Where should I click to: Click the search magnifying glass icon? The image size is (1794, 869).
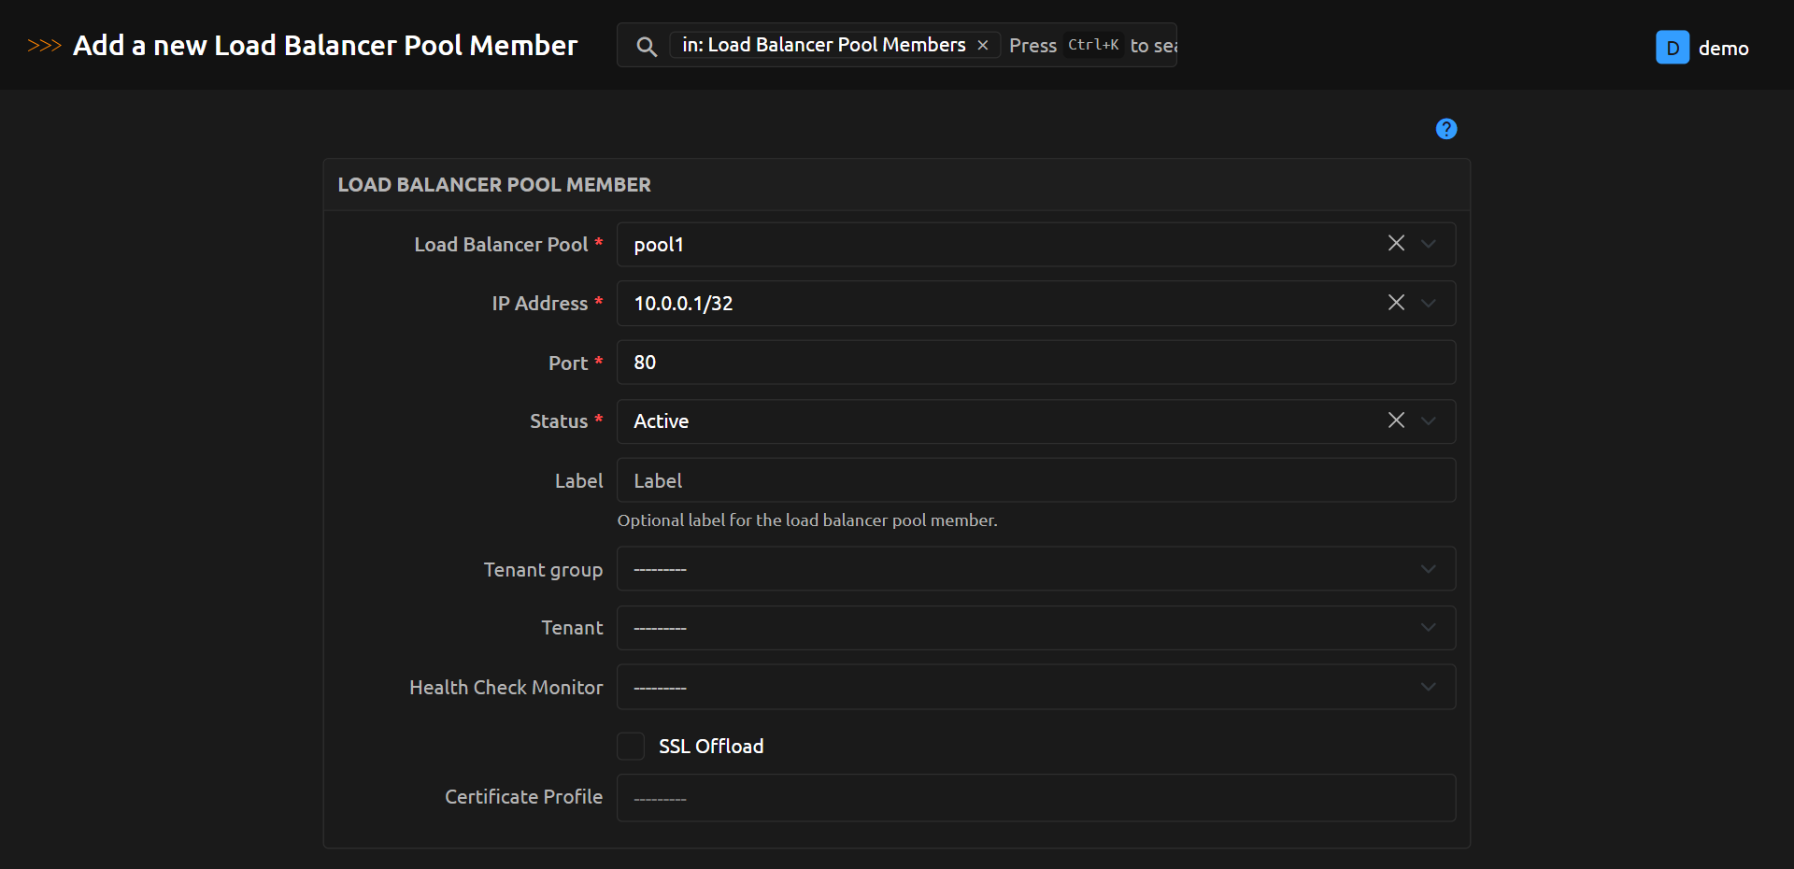point(646,46)
